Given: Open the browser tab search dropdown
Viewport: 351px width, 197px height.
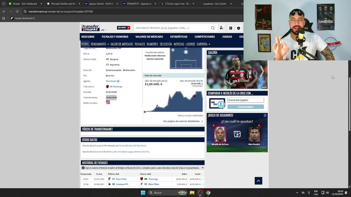Looking at the screenshot, I should click(3, 4).
